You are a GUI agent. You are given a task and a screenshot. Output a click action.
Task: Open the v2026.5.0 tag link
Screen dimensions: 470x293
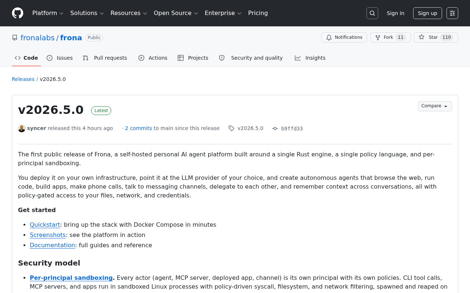250,128
